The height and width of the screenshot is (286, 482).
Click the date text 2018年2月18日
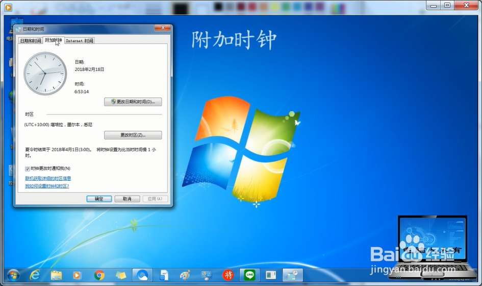(89, 69)
